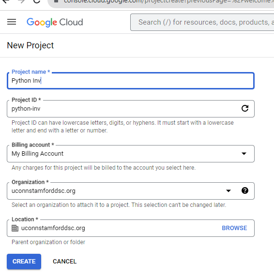Open the Organization help question-mark icon
Viewport: 274px width, 277px height.
245,190
